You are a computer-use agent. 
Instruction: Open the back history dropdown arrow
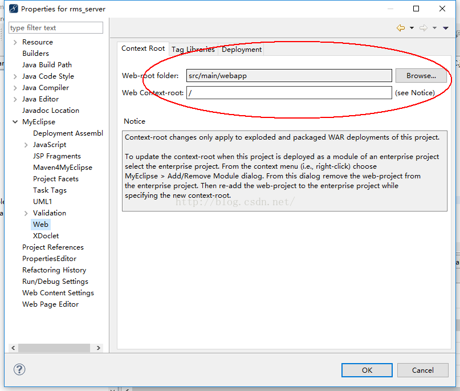point(412,28)
